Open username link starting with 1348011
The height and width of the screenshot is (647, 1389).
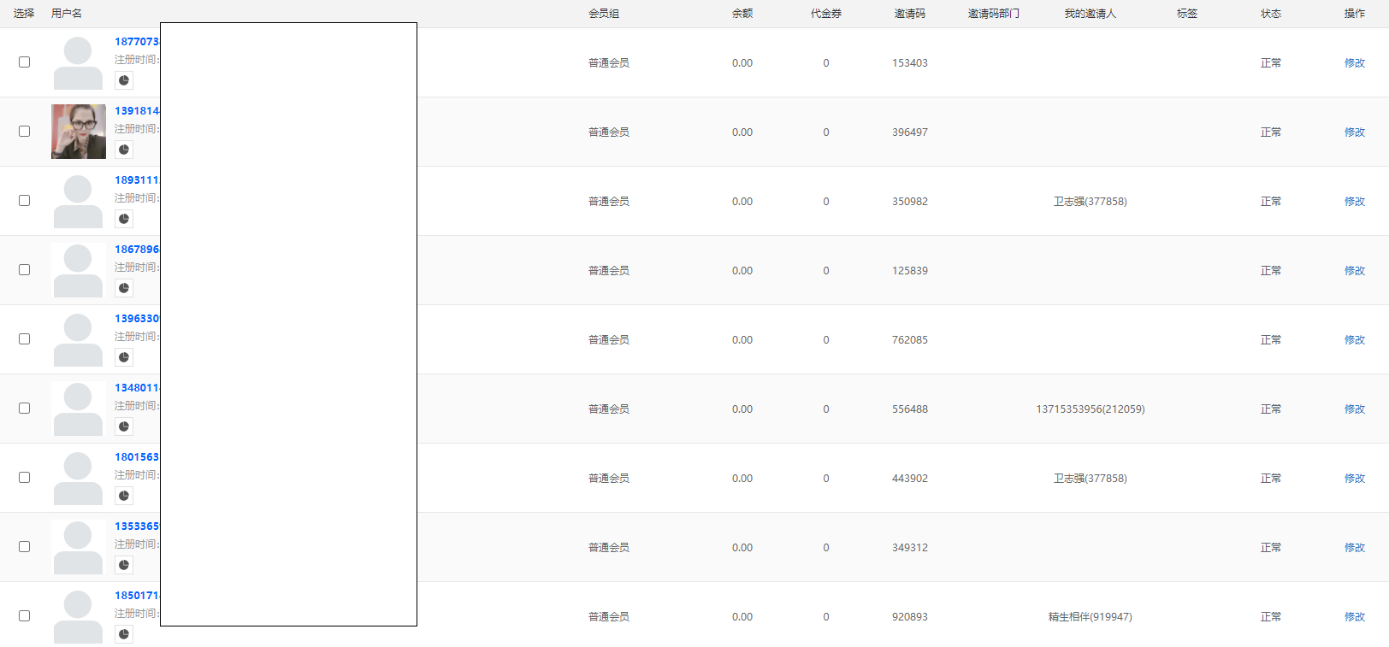[137, 388]
